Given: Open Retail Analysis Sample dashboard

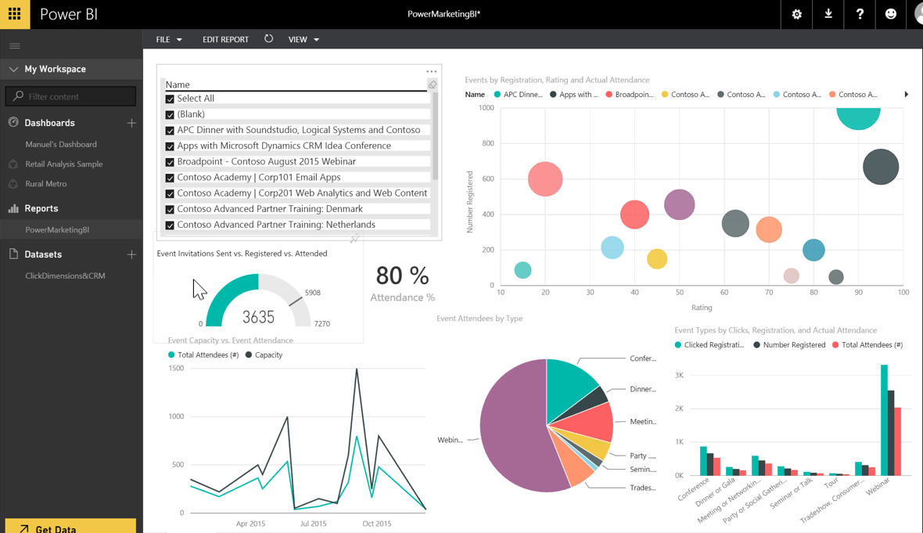Looking at the screenshot, I should [x=64, y=164].
